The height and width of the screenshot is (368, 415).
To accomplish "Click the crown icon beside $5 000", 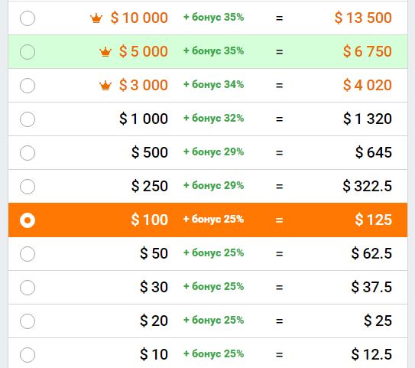I will 105,52.
